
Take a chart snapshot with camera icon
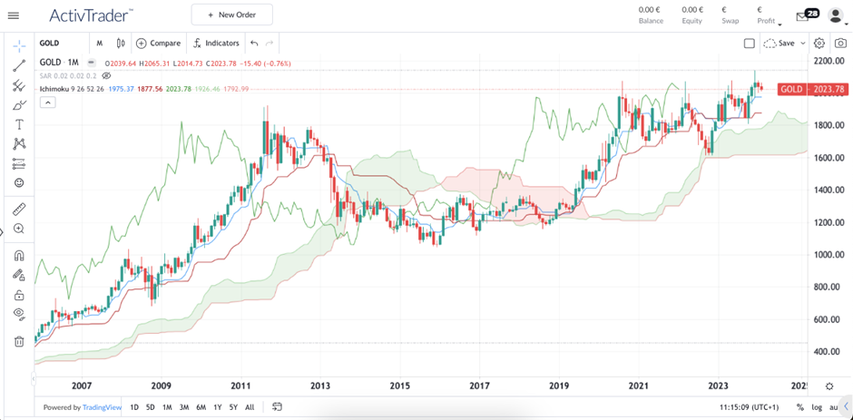[x=841, y=43]
